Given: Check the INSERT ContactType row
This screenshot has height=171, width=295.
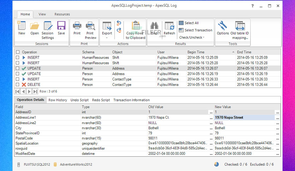Looking at the screenshot, I should click(18, 79).
